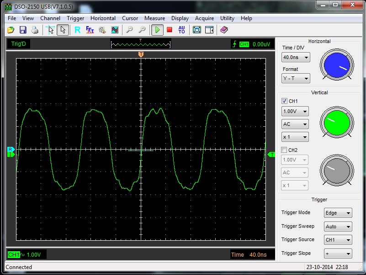Click the cyan R reference waveform icon
The height and width of the screenshot is (275, 366).
tap(77, 30)
